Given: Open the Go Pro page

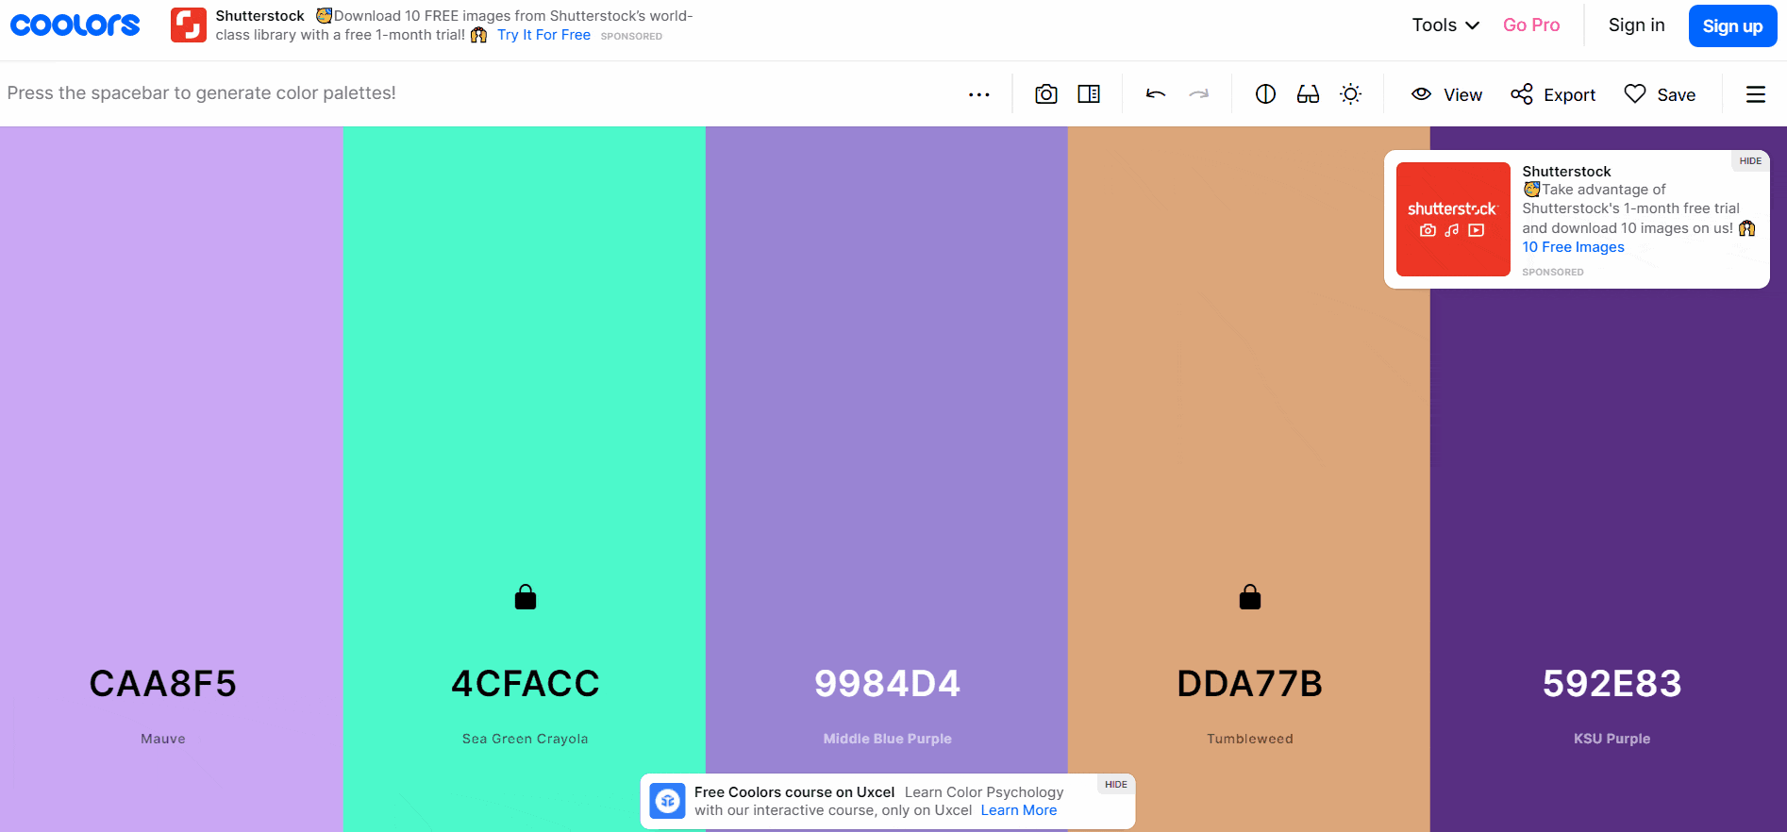Looking at the screenshot, I should click(x=1531, y=25).
